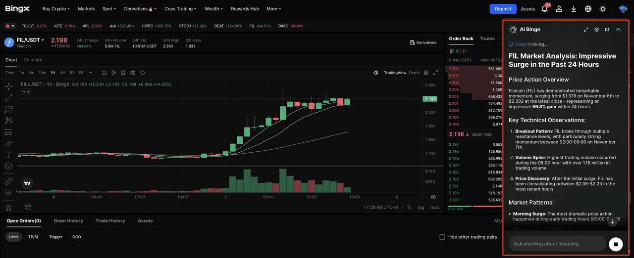
Task: Pop out AI Bingo into new window
Action: [x=607, y=30]
